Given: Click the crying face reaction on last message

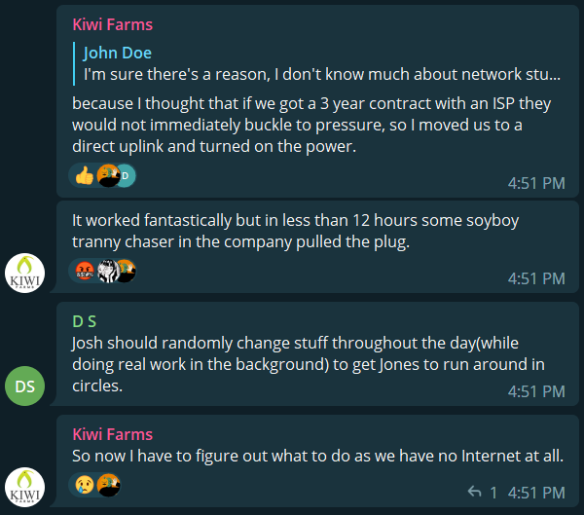Looking at the screenshot, I should point(83,485).
